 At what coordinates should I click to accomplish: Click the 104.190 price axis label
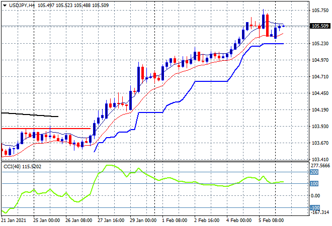320,109
